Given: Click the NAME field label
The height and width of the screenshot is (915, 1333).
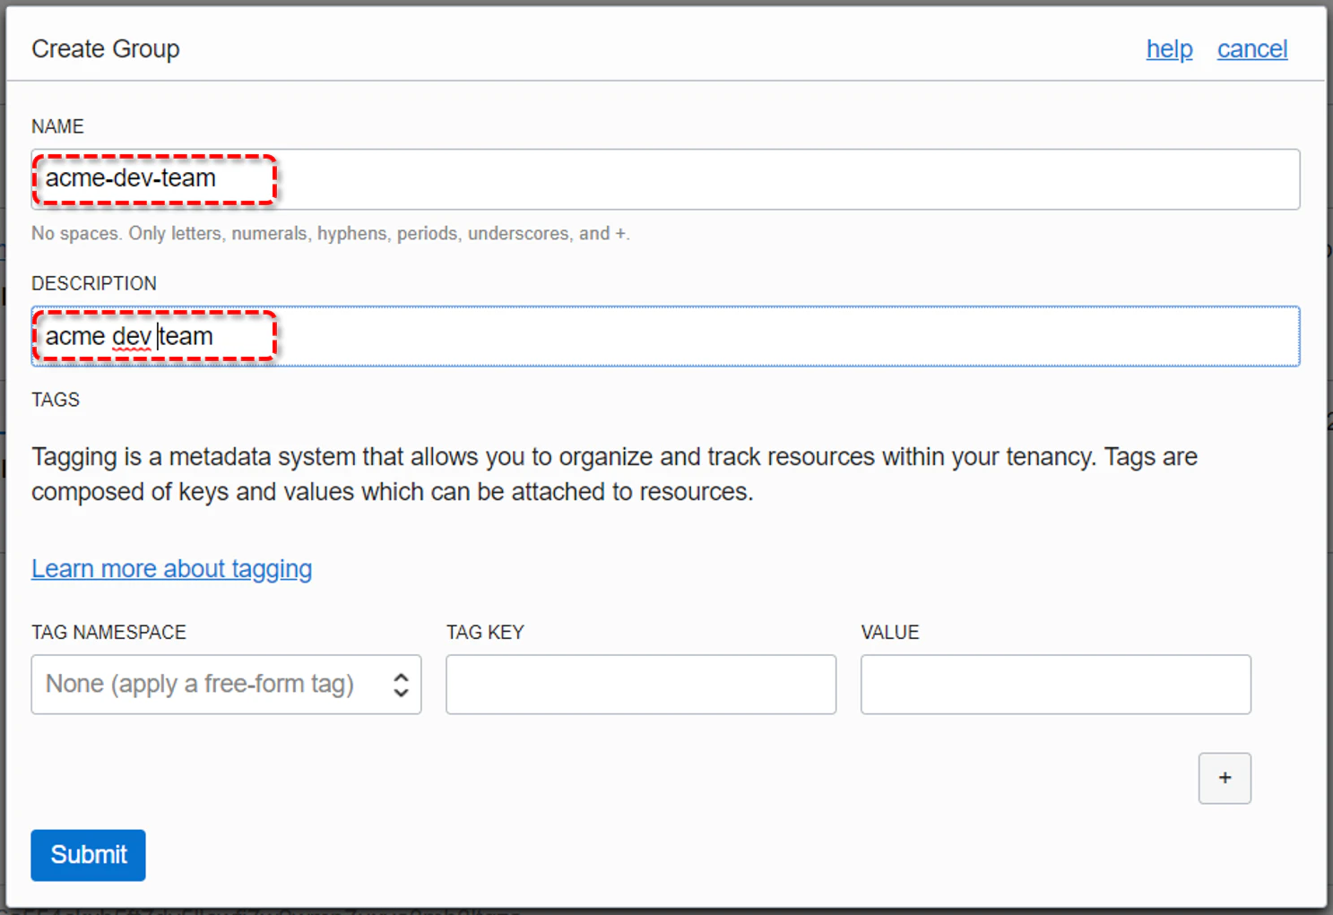Looking at the screenshot, I should pos(57,126).
